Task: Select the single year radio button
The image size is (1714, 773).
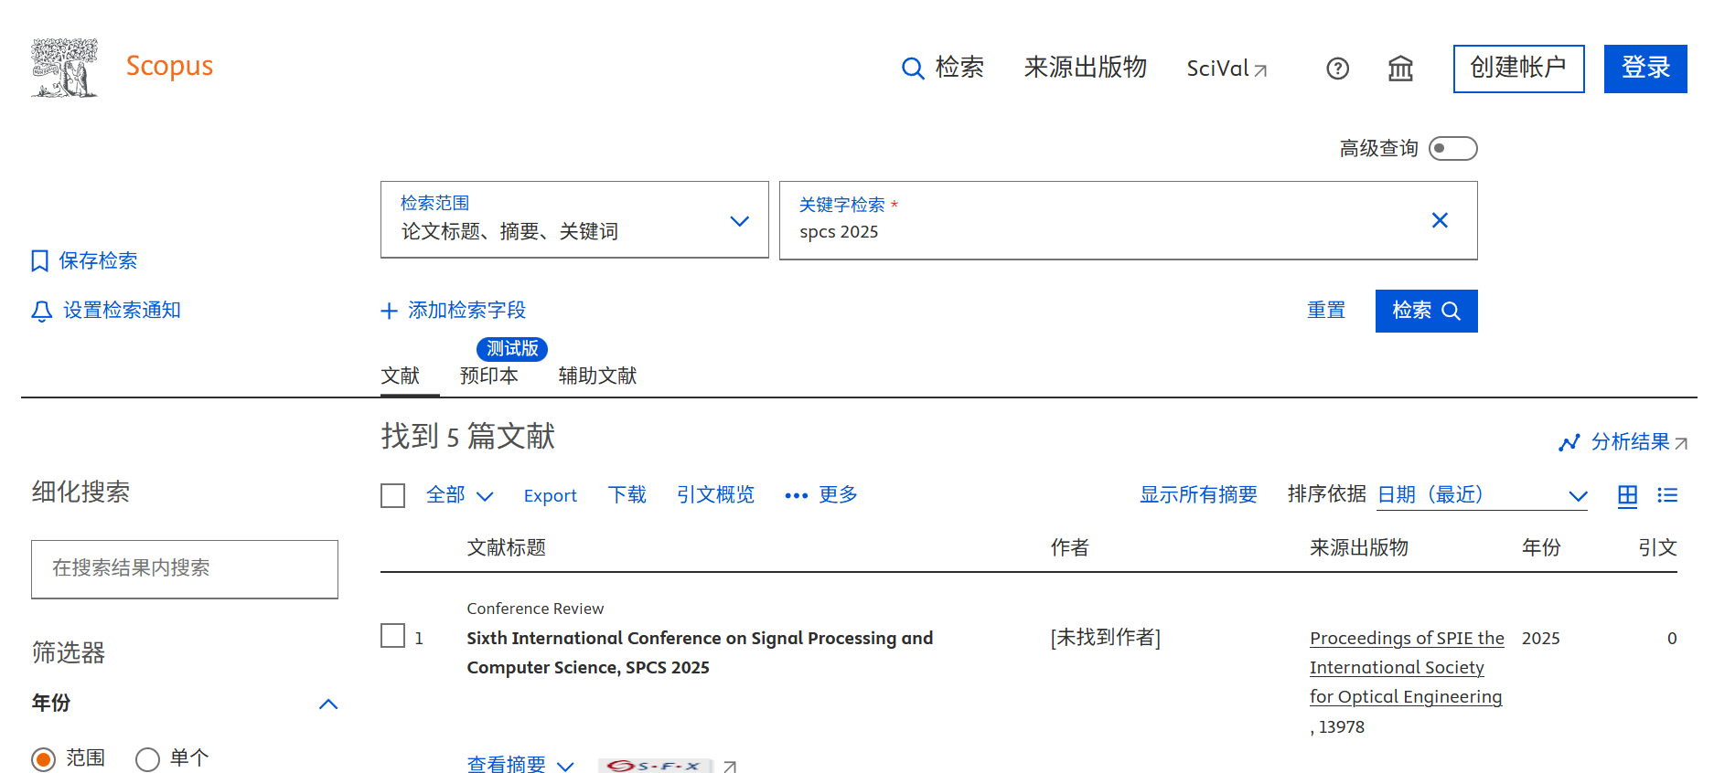Action: (x=147, y=759)
